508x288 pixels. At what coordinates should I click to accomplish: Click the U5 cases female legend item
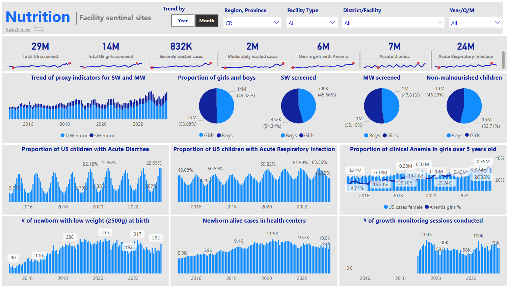coord(403,207)
